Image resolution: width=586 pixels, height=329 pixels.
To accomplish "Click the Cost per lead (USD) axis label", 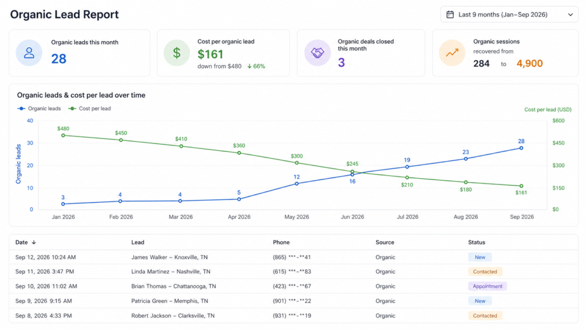I will click(548, 110).
